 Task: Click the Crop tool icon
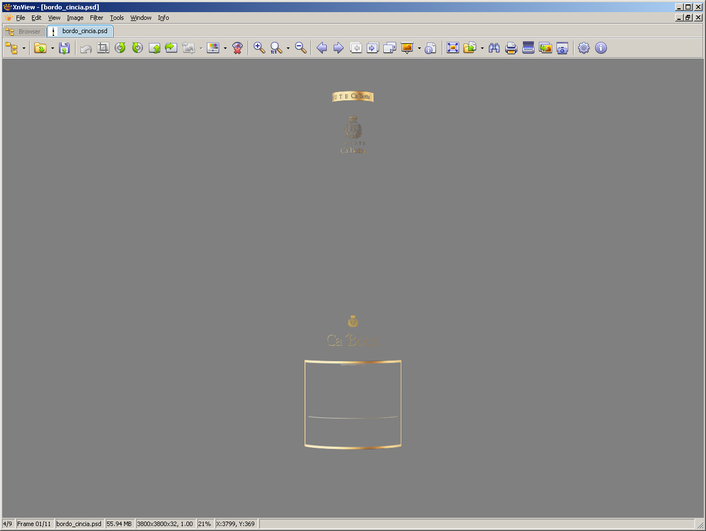103,48
